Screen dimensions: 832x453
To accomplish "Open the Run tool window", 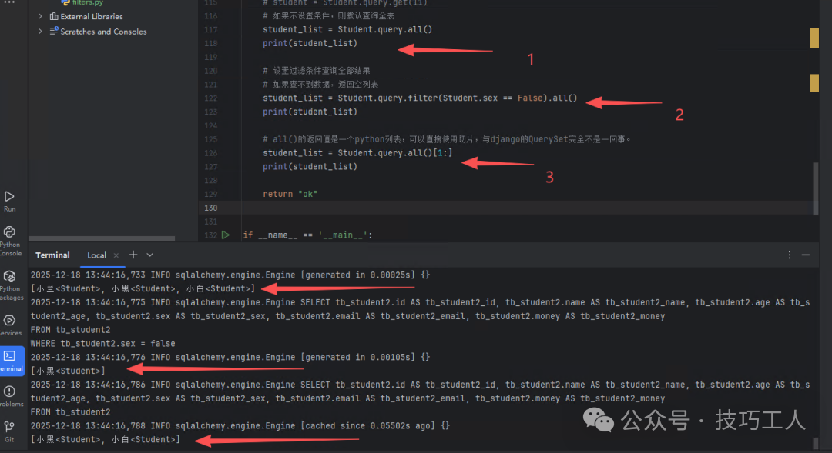I will pyautogui.click(x=10, y=198).
